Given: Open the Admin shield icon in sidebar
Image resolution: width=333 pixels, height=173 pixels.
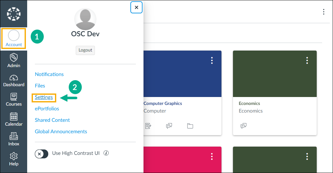Looking at the screenshot, I should (14, 57).
